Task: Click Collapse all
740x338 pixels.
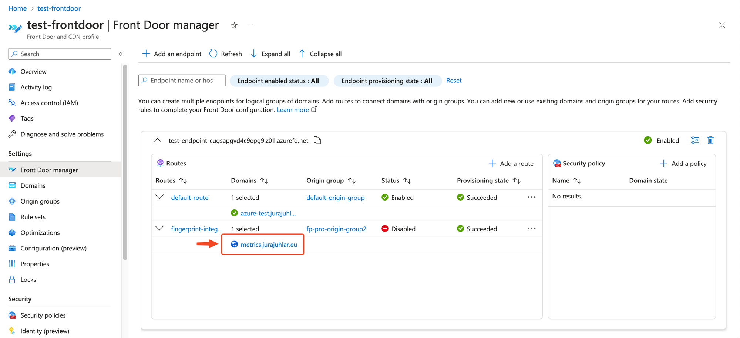Action: point(320,54)
